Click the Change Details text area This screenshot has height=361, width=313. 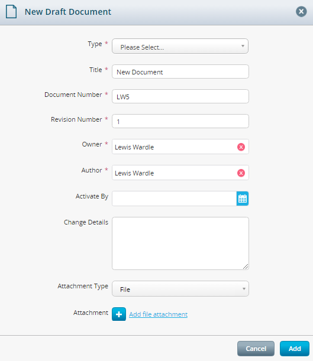click(180, 243)
